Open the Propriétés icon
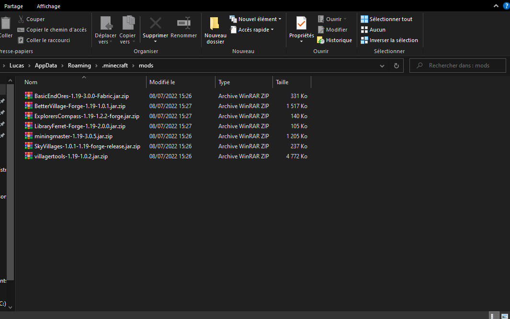 301,23
